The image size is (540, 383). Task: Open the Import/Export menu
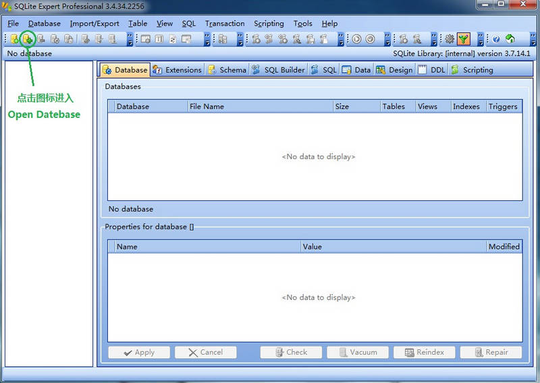[x=94, y=24]
